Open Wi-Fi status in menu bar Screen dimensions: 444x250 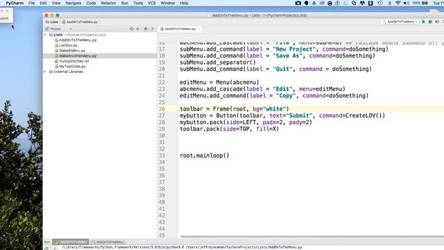tap(398, 3)
